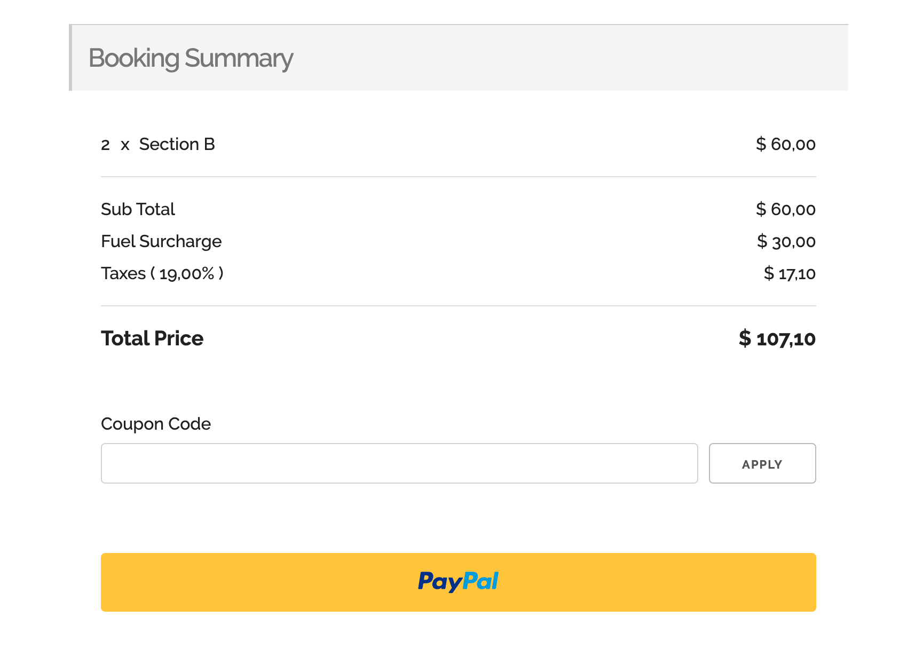Click the gray Booking Summary header bar

pyautogui.click(x=534, y=58)
